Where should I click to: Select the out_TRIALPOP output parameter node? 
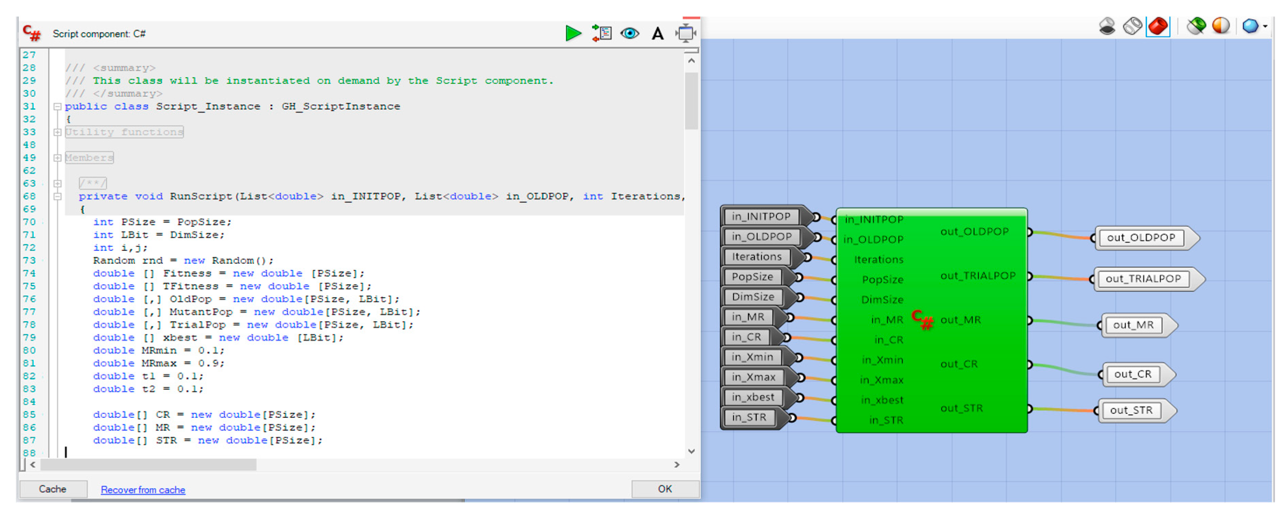[x=1143, y=279]
